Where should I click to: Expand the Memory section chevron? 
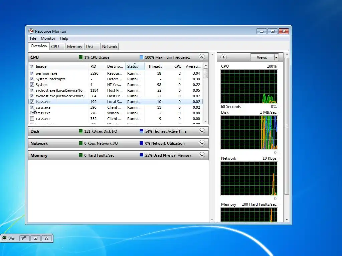(202, 155)
